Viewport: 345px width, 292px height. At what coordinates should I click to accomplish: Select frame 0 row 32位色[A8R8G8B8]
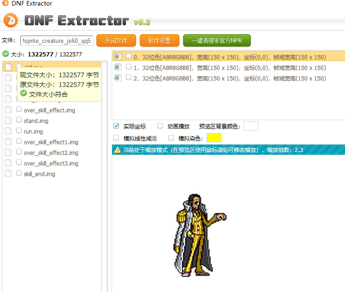229,56
